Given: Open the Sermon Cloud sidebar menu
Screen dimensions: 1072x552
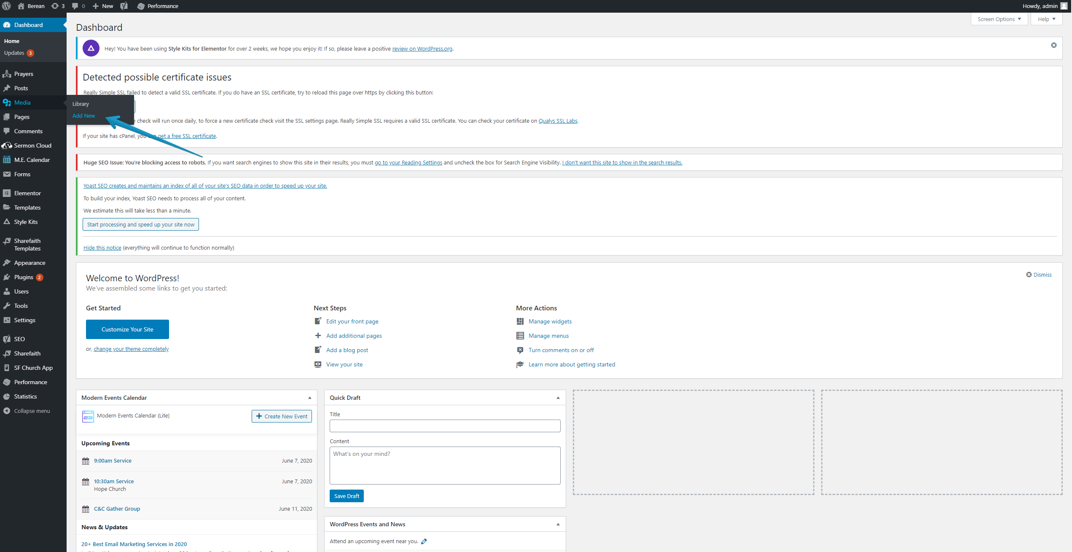Looking at the screenshot, I should tap(32, 145).
